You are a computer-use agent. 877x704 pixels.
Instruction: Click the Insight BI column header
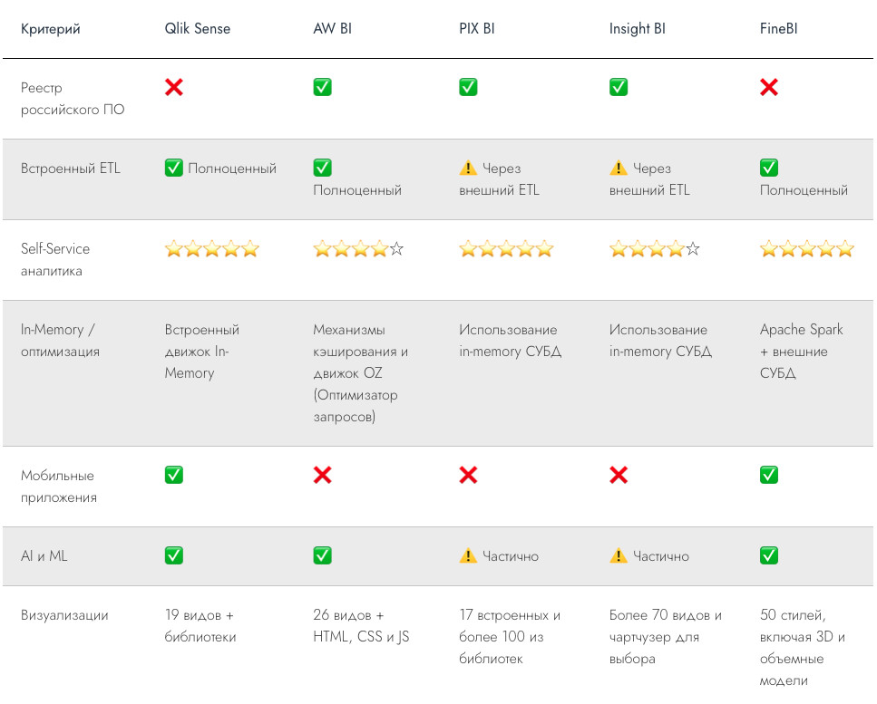coord(637,28)
